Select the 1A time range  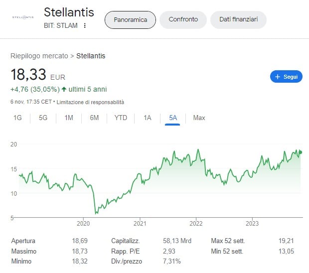(147, 118)
